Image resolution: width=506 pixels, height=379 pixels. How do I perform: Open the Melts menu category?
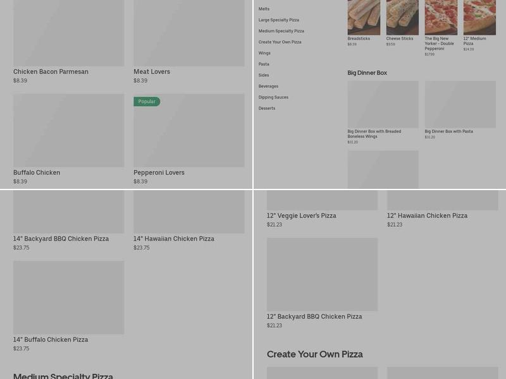pos(264,9)
